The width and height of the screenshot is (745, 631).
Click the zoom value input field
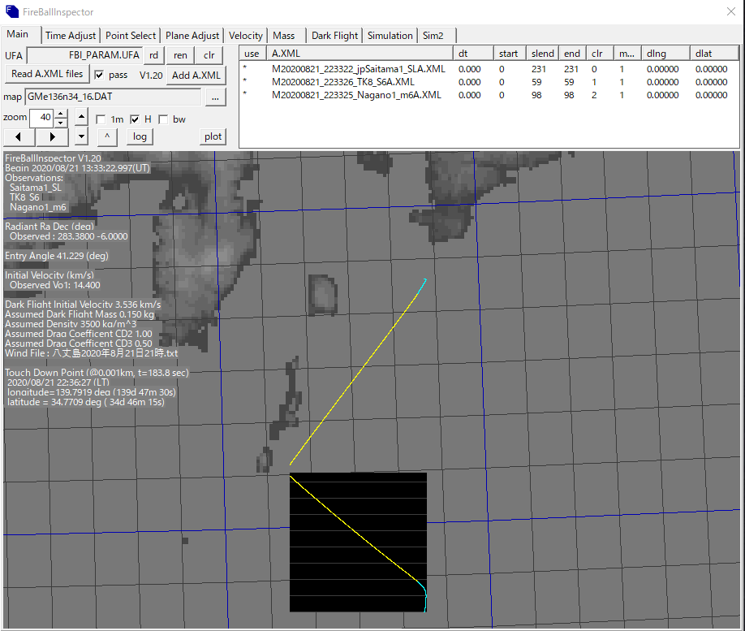tap(41, 118)
